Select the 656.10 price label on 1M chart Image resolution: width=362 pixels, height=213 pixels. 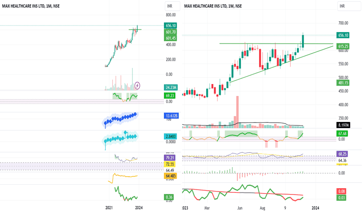[x=171, y=26]
